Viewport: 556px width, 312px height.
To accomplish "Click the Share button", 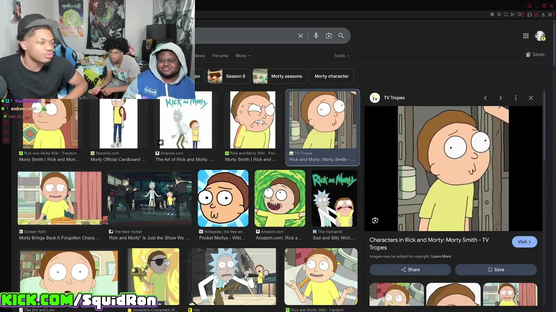I will click(x=410, y=270).
